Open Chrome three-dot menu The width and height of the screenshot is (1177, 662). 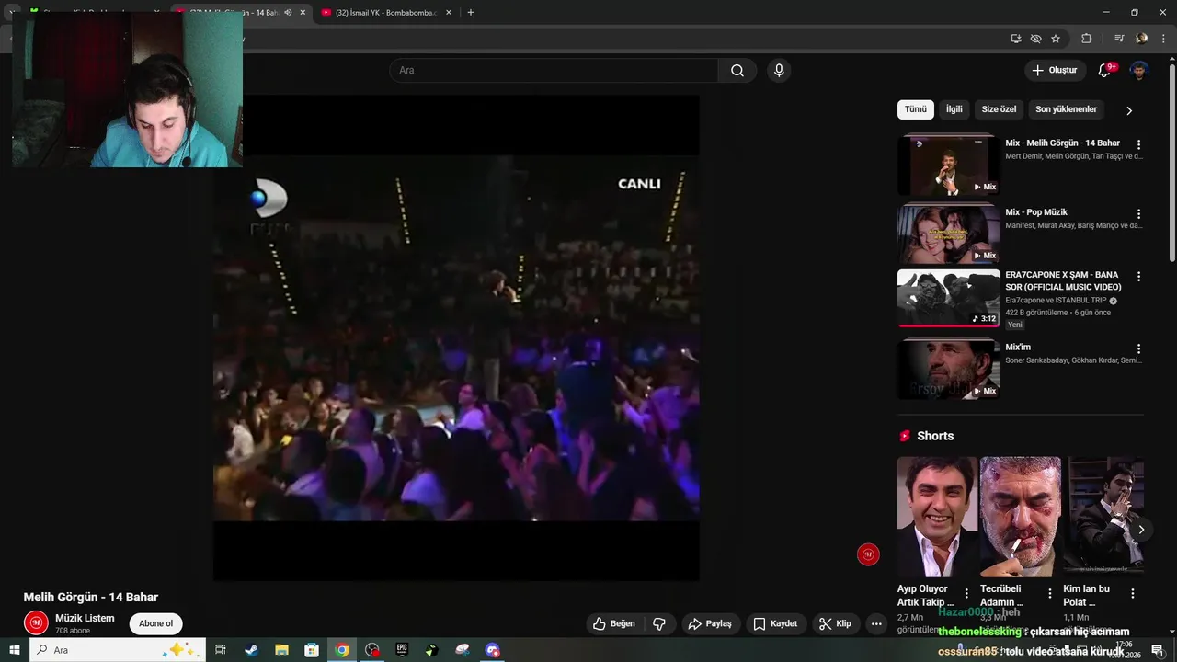[x=1163, y=39]
